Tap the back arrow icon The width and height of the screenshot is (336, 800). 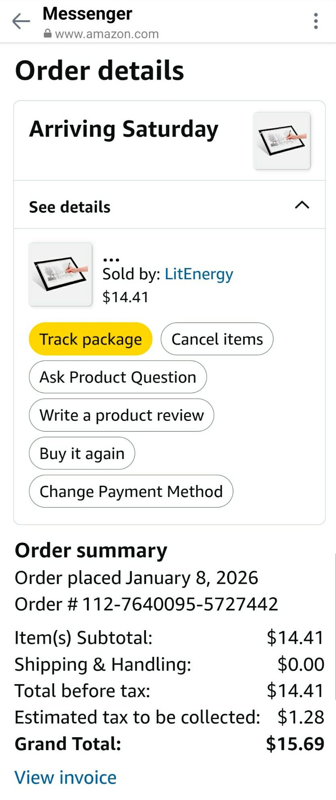coord(21,21)
